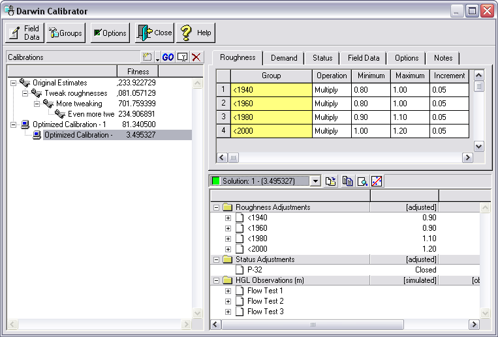Expand the Flow Test 3 item
The image size is (498, 337).
(x=228, y=312)
